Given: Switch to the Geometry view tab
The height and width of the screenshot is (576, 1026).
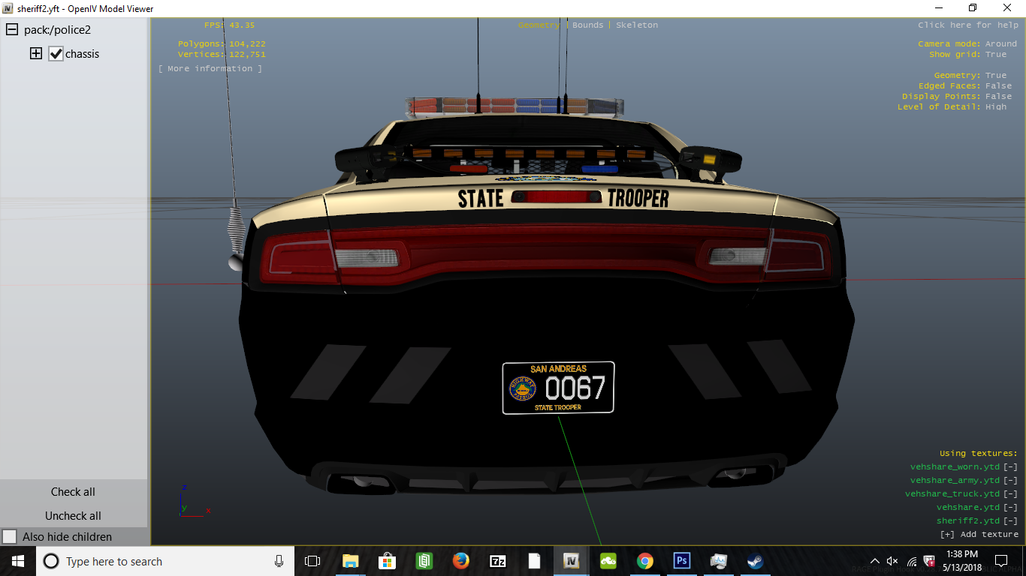Looking at the screenshot, I should coord(539,25).
